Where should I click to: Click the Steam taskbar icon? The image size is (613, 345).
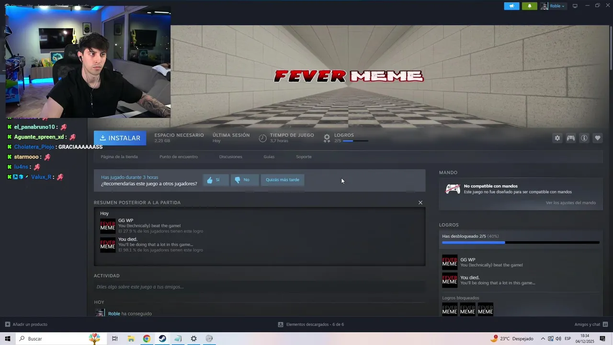[162, 339]
